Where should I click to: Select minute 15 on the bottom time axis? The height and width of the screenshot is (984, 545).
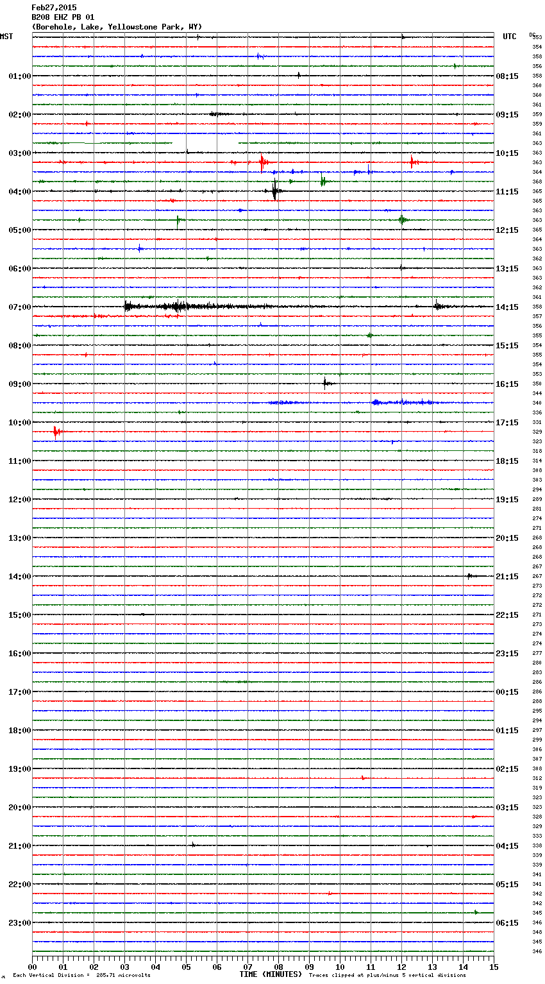(x=494, y=966)
